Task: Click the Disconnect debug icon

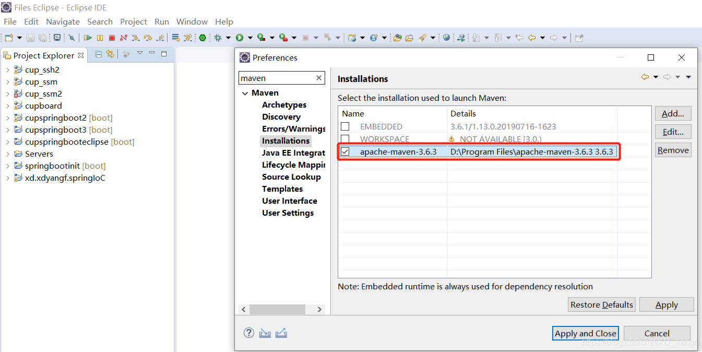Action: coord(124,38)
